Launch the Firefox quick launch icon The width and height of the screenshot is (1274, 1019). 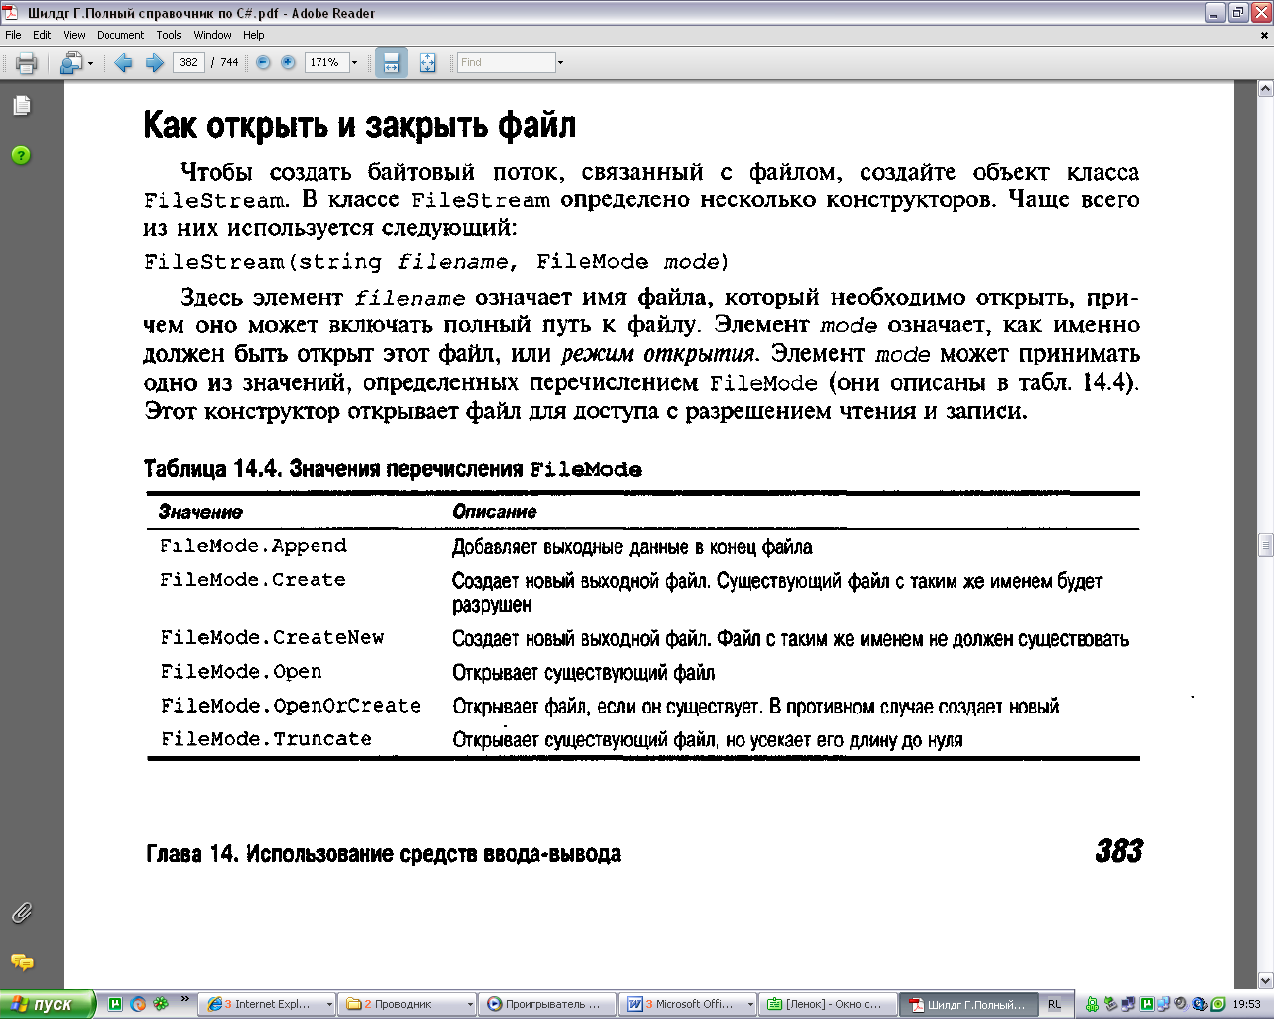[138, 1004]
